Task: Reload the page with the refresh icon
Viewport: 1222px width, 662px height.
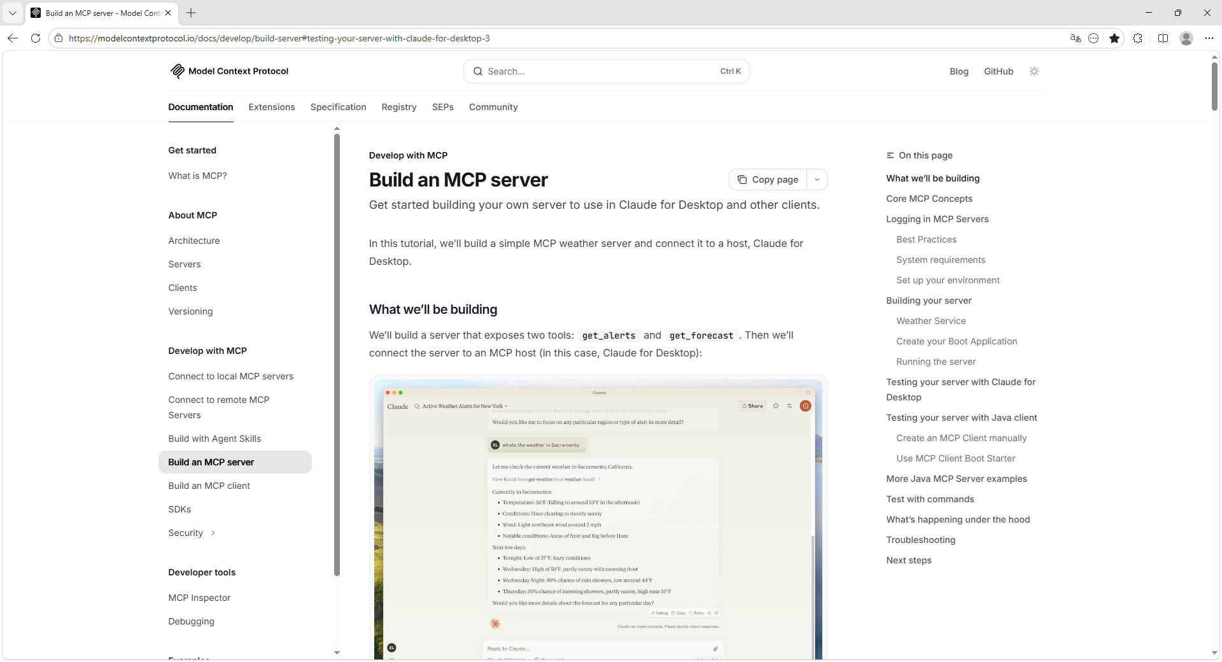Action: [36, 38]
